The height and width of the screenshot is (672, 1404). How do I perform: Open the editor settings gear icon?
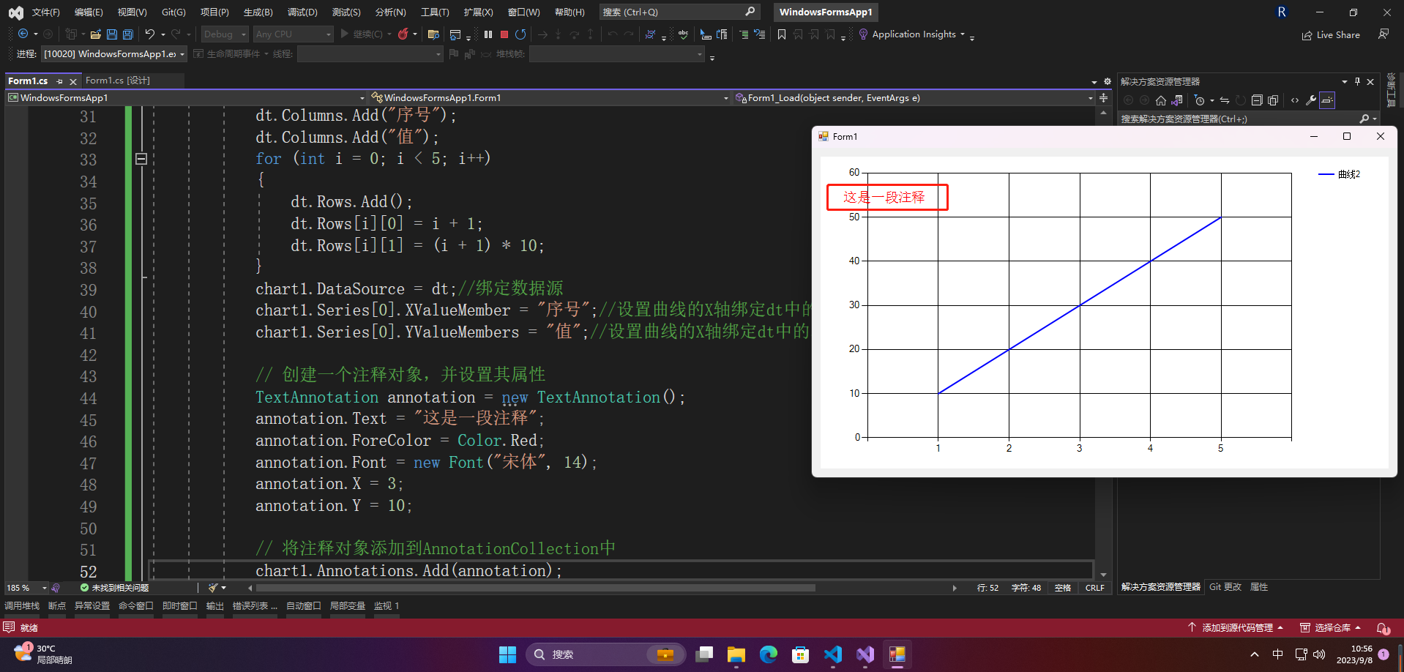point(1107,81)
